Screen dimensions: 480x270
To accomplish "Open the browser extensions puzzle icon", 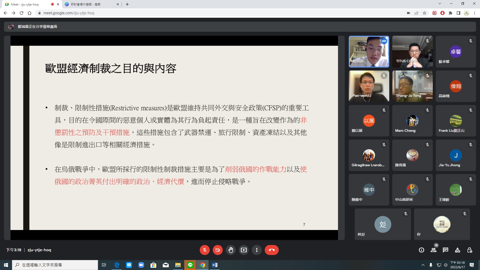I will [450, 13].
